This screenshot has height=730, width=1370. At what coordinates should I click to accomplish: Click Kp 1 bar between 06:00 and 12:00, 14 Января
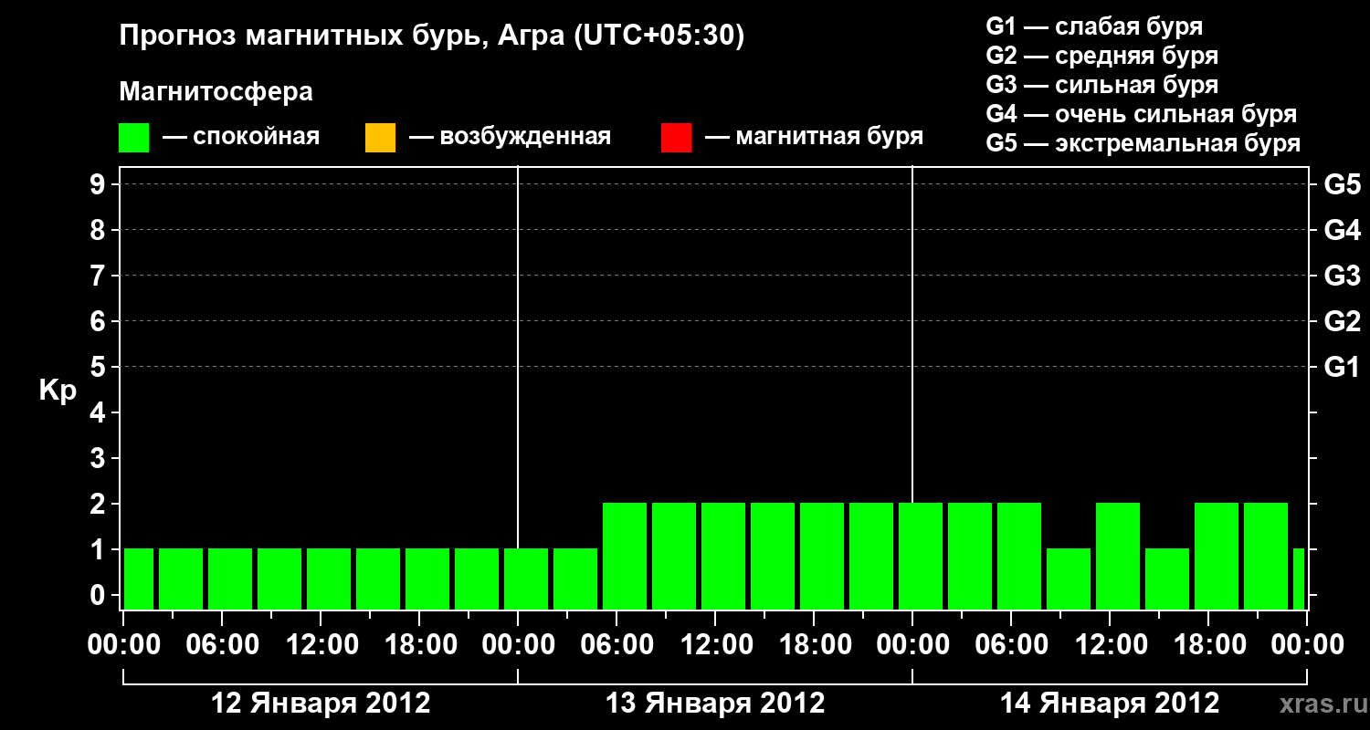[x=1069, y=579]
